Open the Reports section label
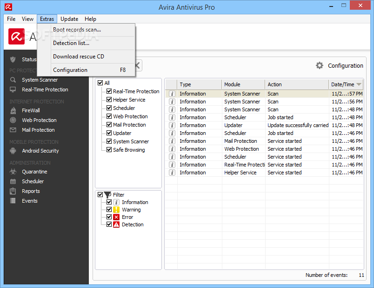The height and width of the screenshot is (288, 374). (x=31, y=191)
